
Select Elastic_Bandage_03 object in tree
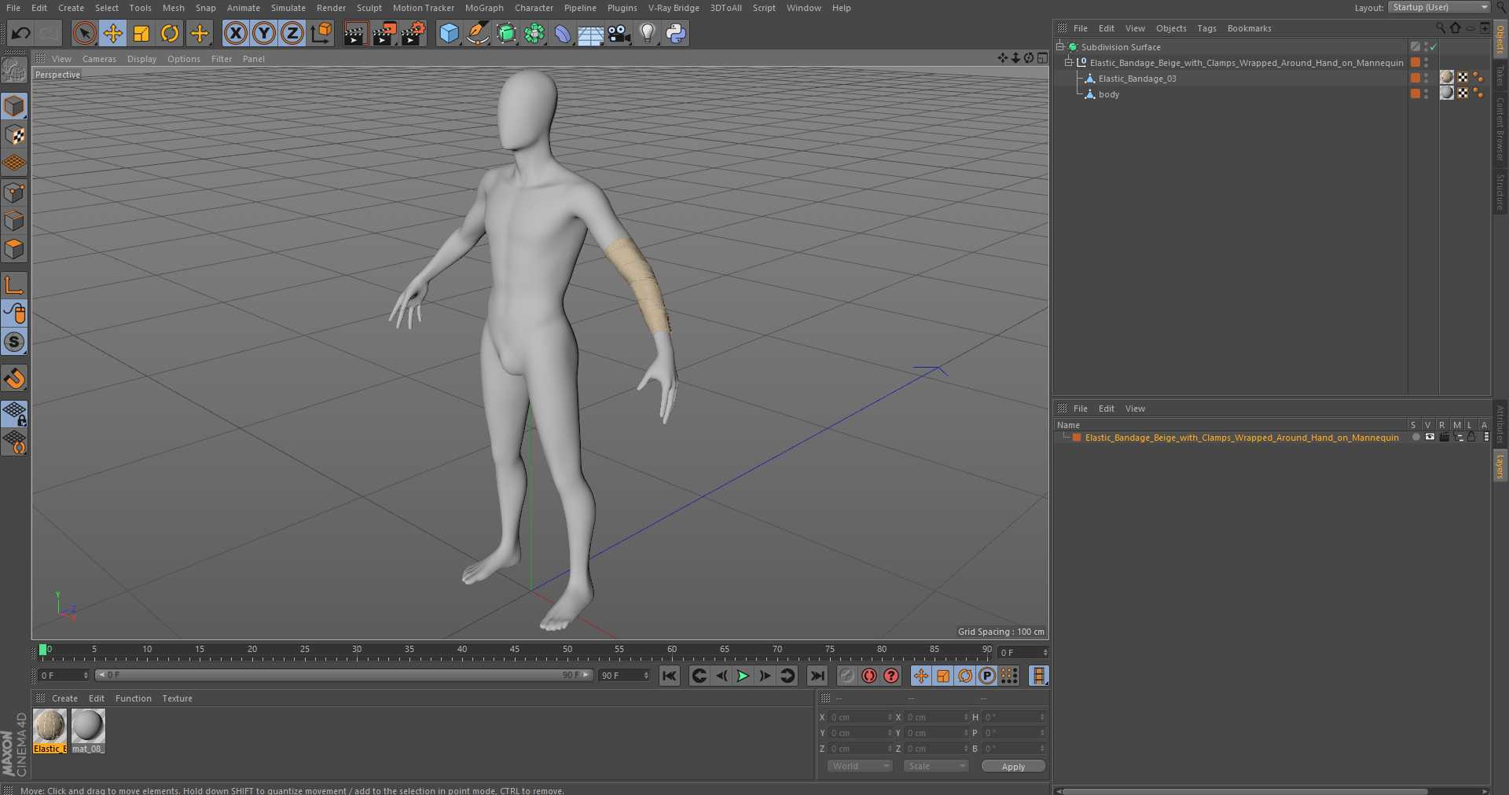[1136, 79]
